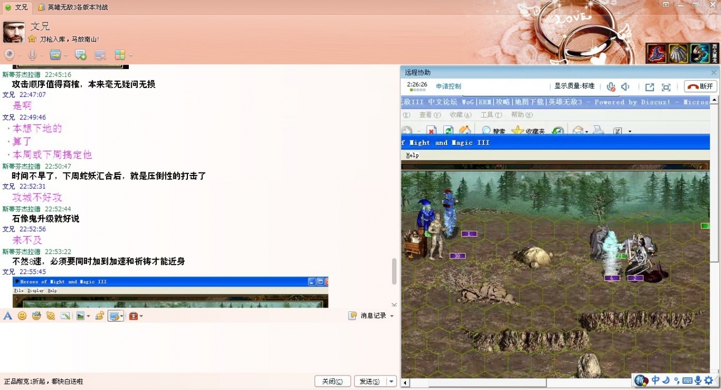Open the magic emoticons icon
This screenshot has height=390, width=721.
36,316
